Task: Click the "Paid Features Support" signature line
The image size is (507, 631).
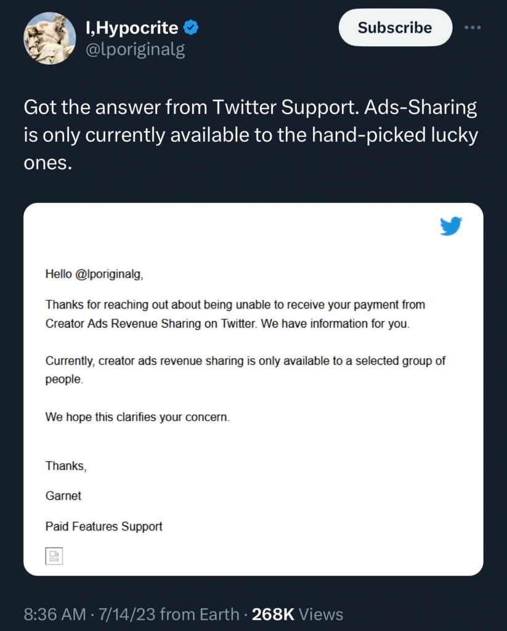Action: click(104, 527)
